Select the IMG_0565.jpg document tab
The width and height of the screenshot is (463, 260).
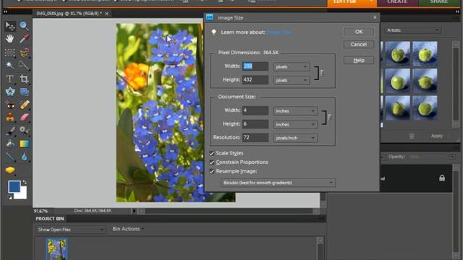click(69, 14)
